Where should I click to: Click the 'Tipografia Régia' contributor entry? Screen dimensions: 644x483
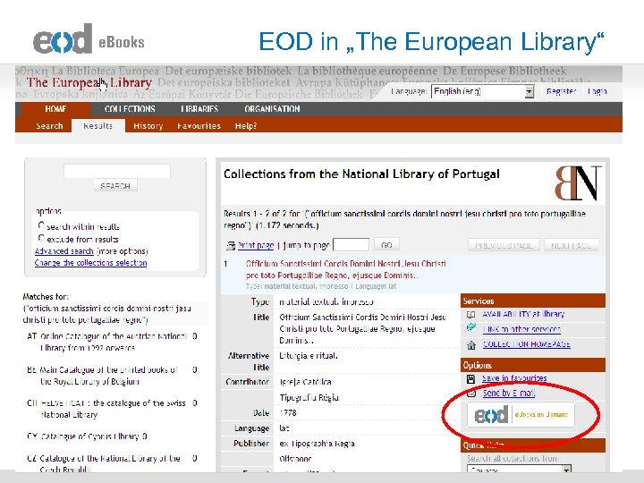309,397
